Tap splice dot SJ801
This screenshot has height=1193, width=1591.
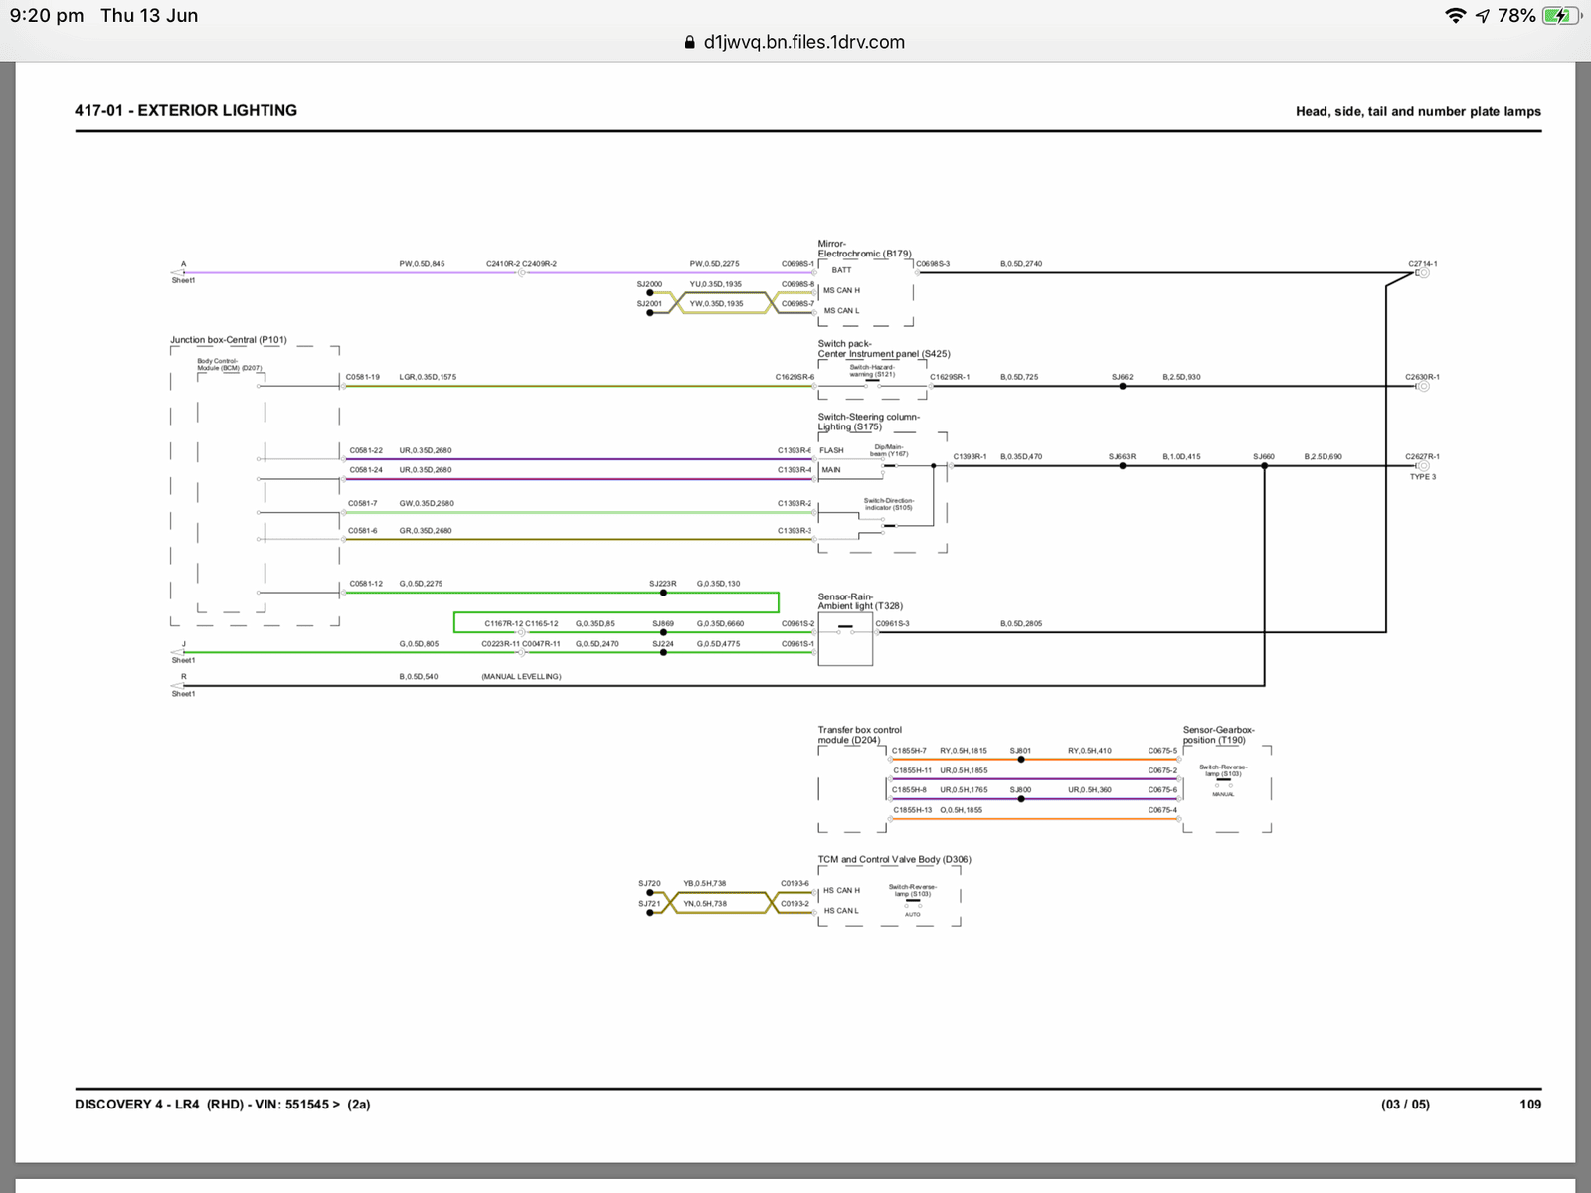pos(1021,760)
